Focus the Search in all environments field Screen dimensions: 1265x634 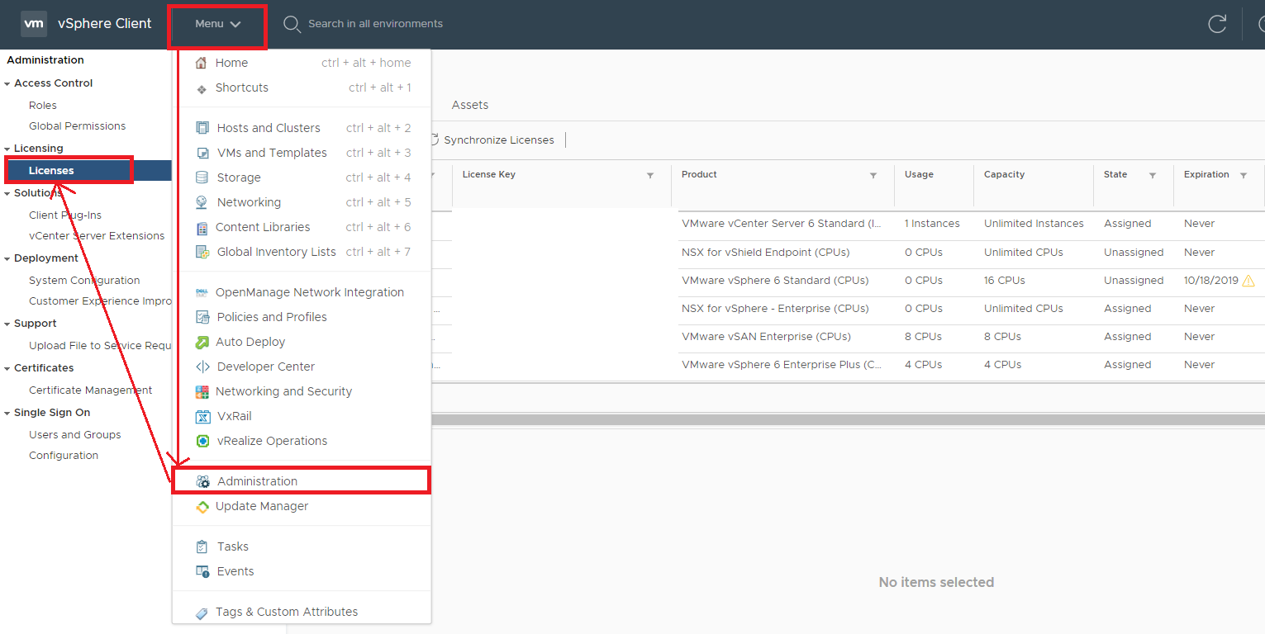pos(375,24)
